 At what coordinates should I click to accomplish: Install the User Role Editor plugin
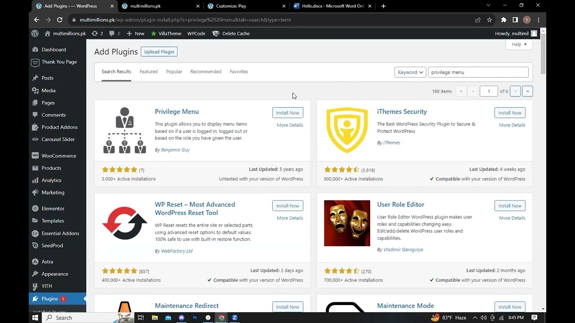click(x=510, y=206)
